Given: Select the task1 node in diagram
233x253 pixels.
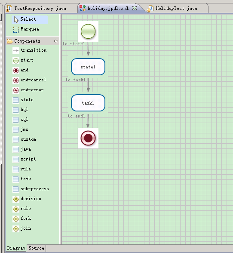Looking at the screenshot, I should tap(88, 103).
